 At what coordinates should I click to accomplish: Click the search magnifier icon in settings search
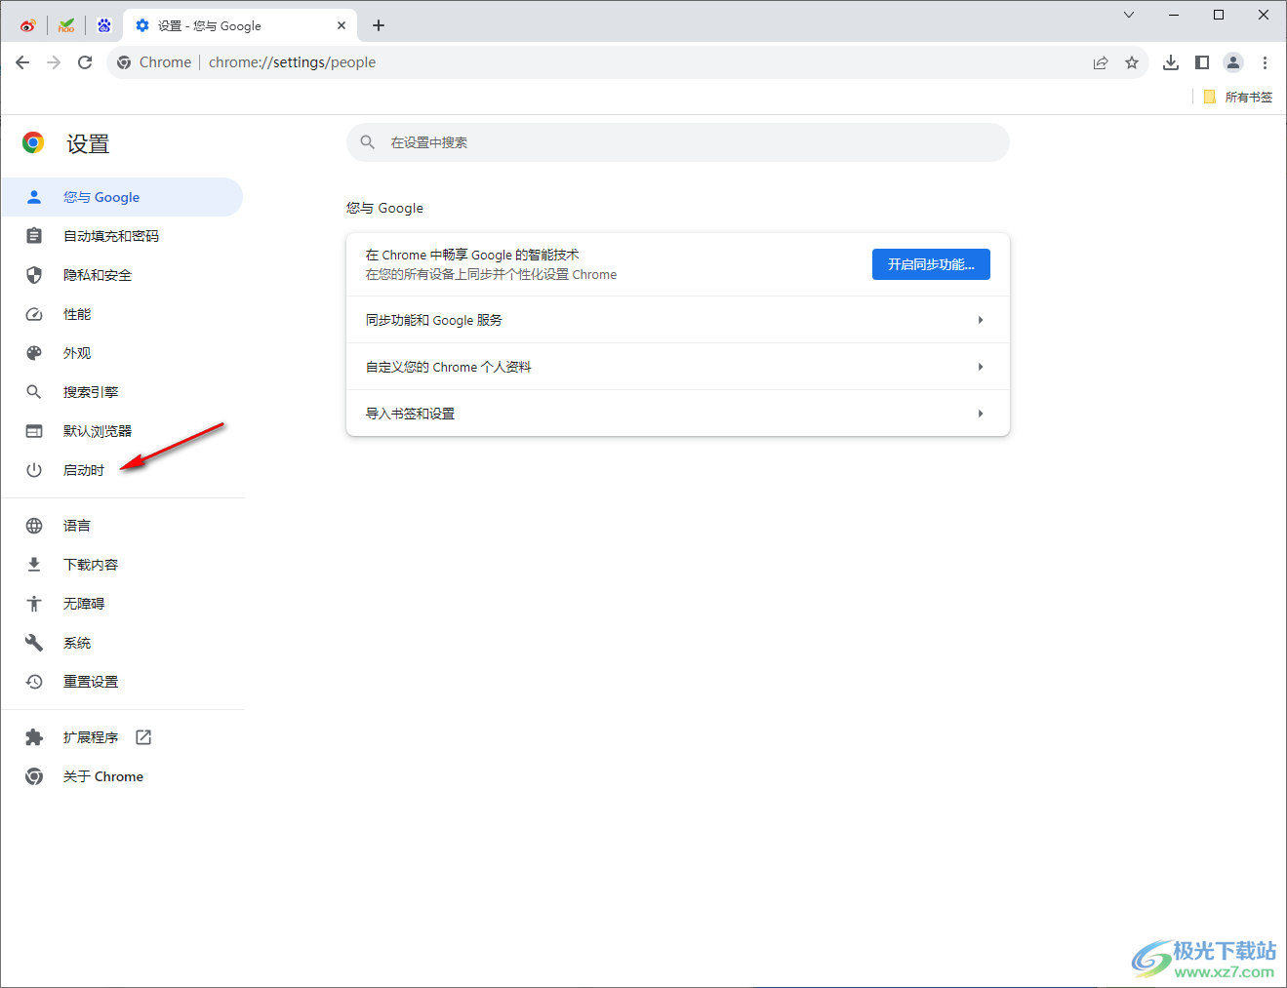(x=368, y=142)
